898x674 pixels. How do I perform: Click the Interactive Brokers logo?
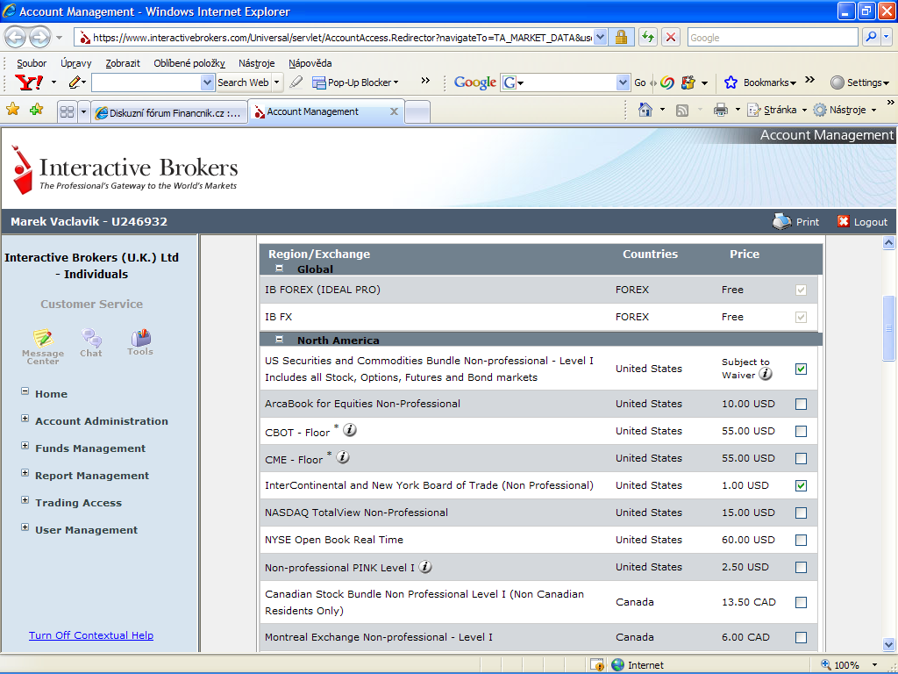pyautogui.click(x=125, y=169)
